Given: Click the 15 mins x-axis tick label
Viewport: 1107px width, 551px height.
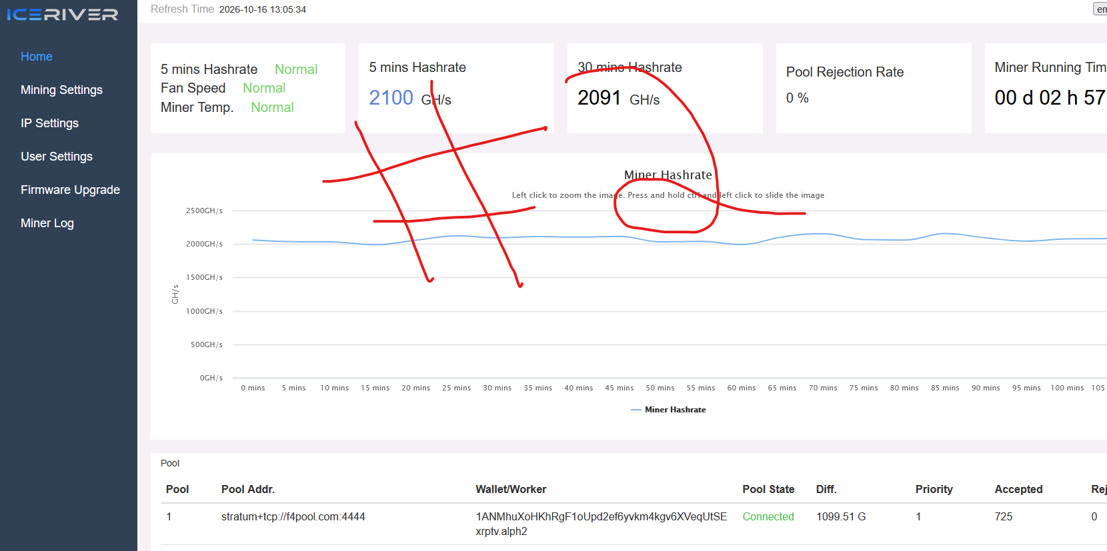Looking at the screenshot, I should 375,388.
